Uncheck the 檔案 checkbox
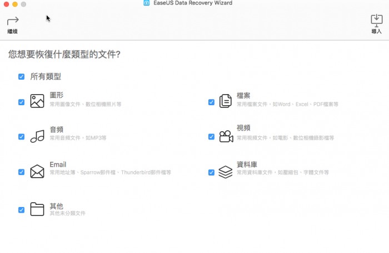This screenshot has width=389, height=253. pyautogui.click(x=211, y=102)
